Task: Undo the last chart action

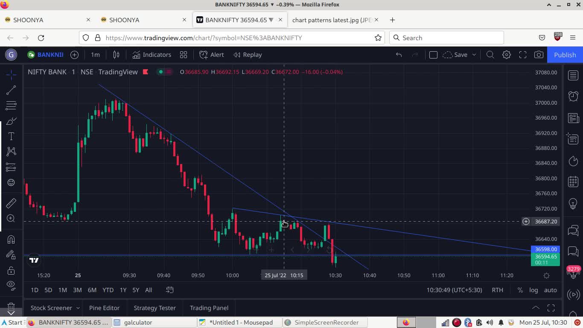Action: tap(399, 55)
